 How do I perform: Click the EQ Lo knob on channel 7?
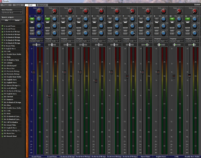pos(132,33)
